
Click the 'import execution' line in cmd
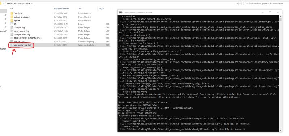click(x=134, y=121)
